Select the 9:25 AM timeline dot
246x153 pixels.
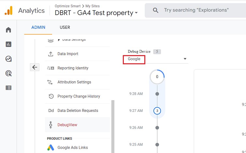[157, 145]
